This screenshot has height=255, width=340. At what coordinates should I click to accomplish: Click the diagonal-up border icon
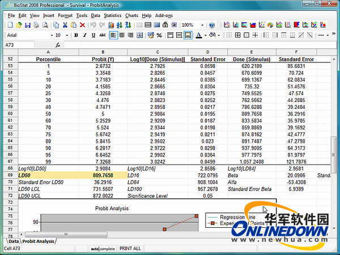pos(301,35)
